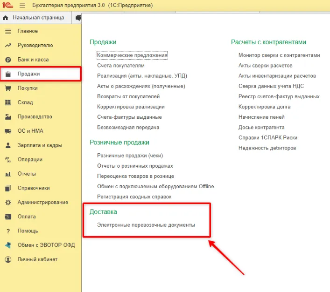Open Реестр счетов-фактур выданных
The height and width of the screenshot is (292, 330).
[279, 96]
